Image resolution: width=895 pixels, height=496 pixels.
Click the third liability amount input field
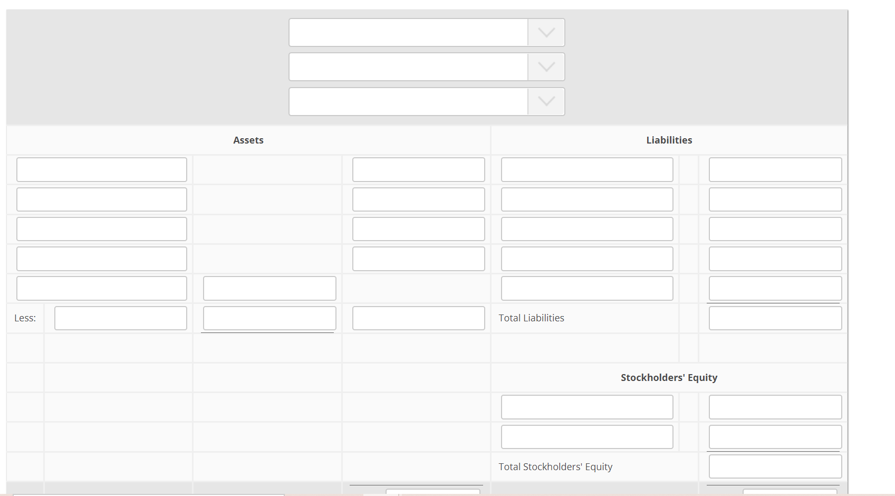pos(775,229)
